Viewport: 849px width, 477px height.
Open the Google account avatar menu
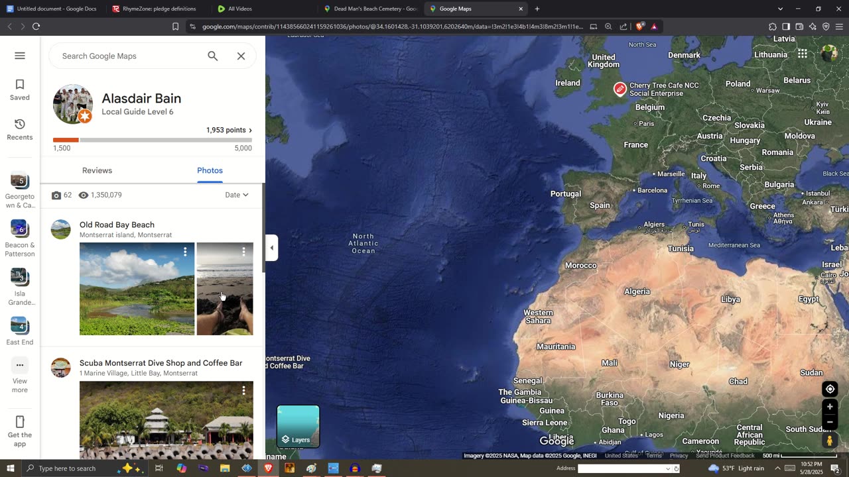[829, 54]
